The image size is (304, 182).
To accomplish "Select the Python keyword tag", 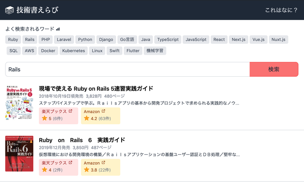I will pyautogui.click(x=85, y=40).
